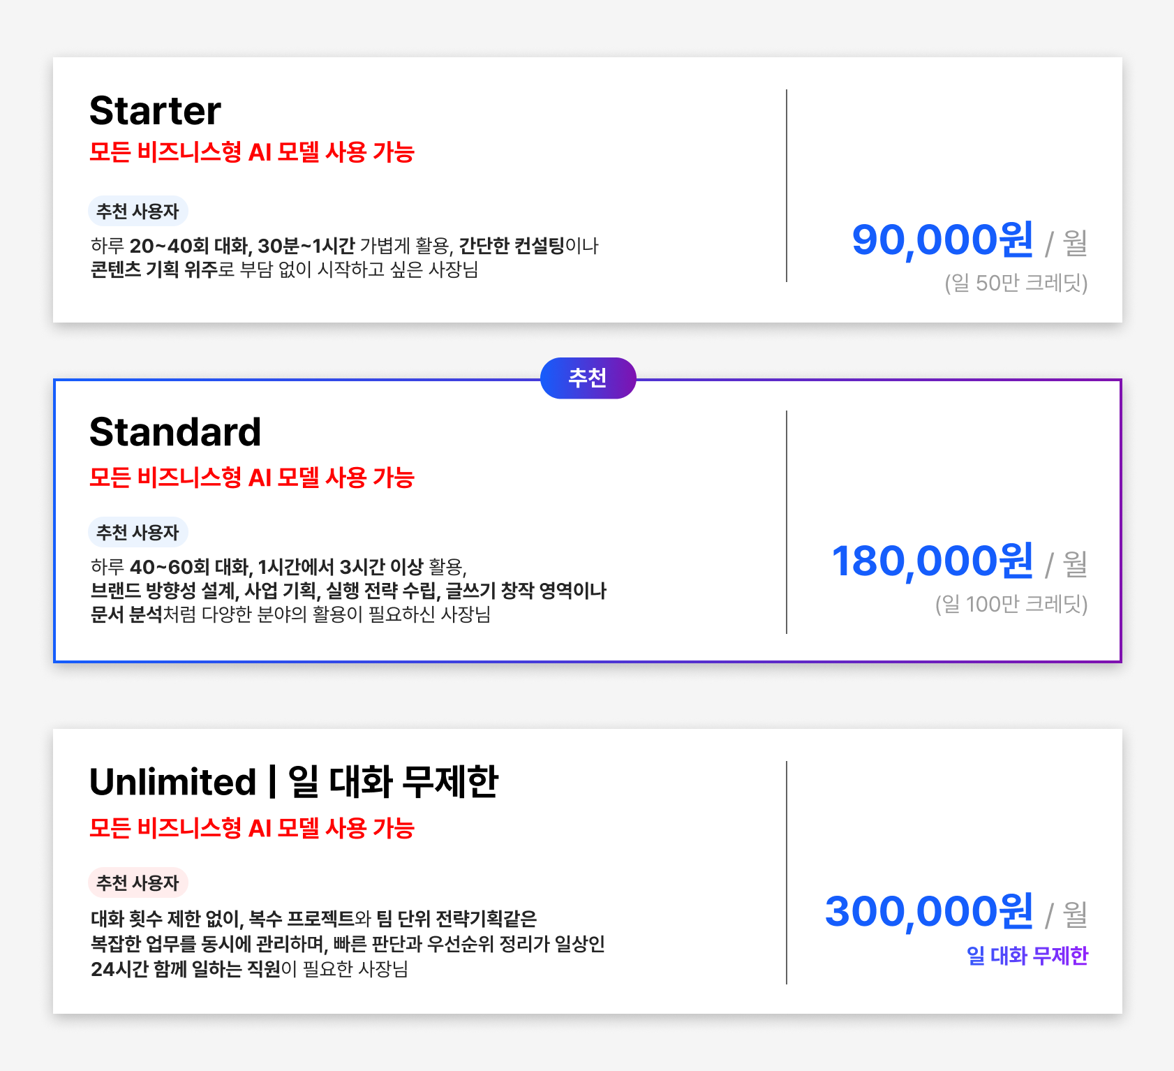Click the (일 100만 크레딧) credit note

1011,604
